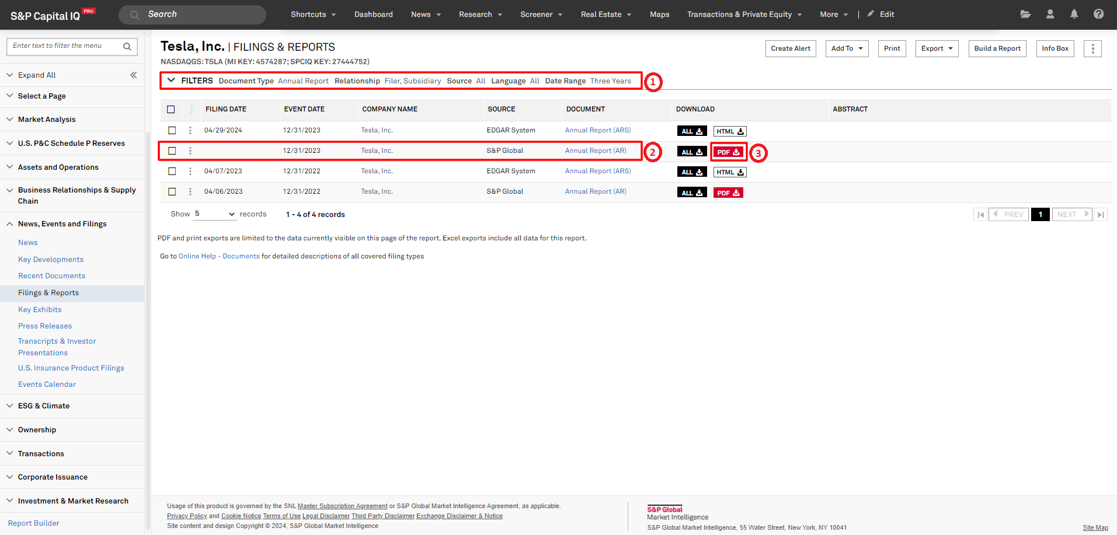Download PDF for S&P Global 12/31/2023 row
This screenshot has width=1117, height=535.
(728, 152)
